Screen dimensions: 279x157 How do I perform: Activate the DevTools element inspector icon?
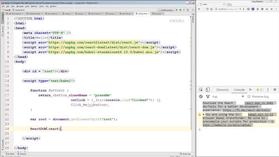pos(201,90)
